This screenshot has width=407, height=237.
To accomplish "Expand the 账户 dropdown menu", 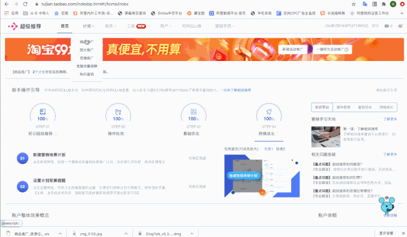I will [166, 26].
